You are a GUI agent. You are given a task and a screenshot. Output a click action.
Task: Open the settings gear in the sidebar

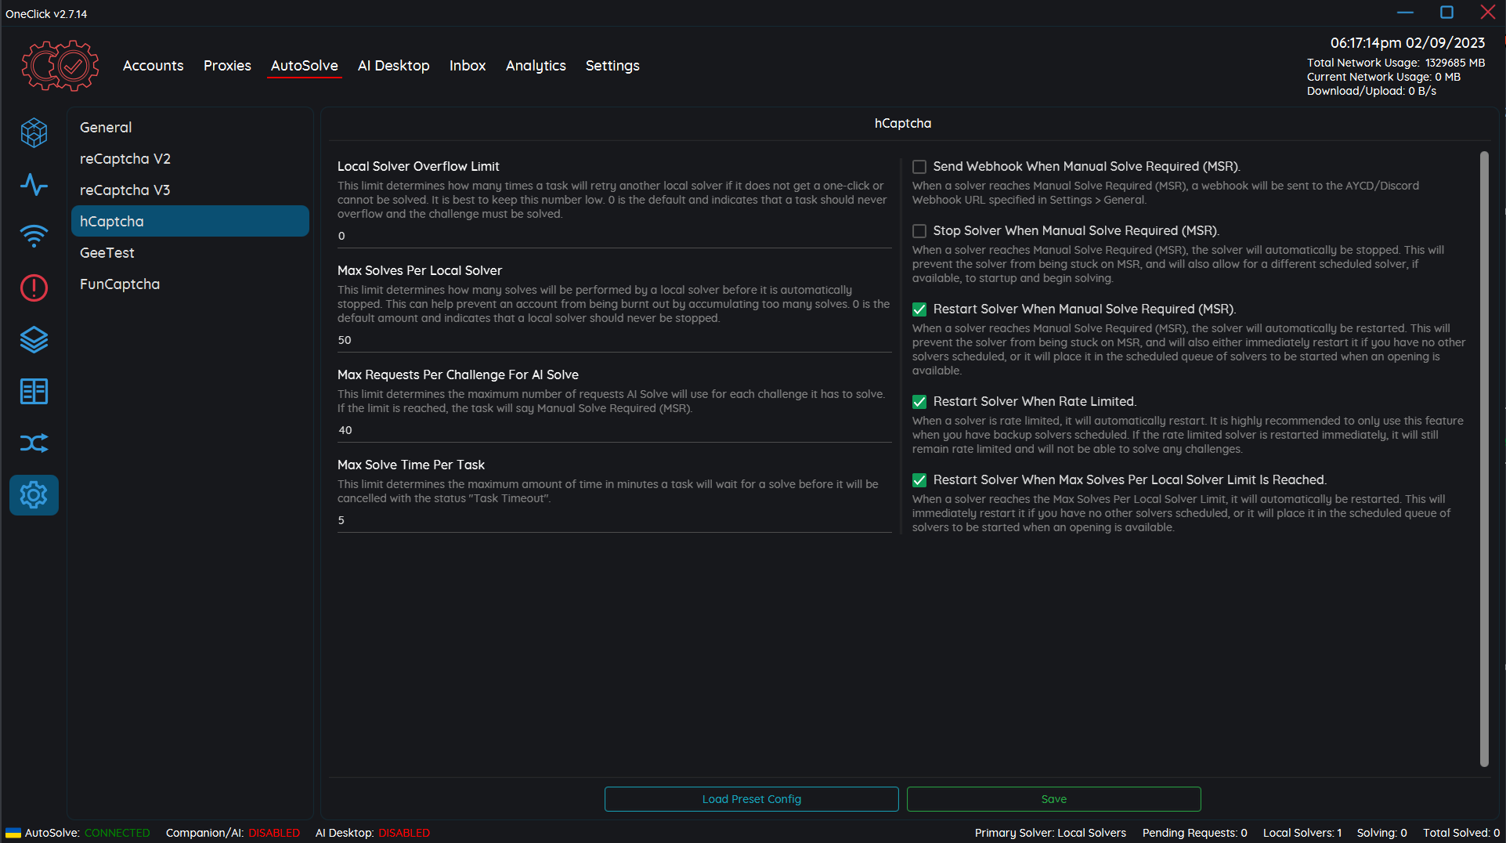point(34,494)
